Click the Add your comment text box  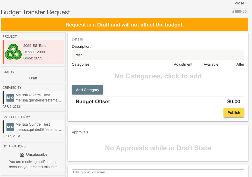158,173
